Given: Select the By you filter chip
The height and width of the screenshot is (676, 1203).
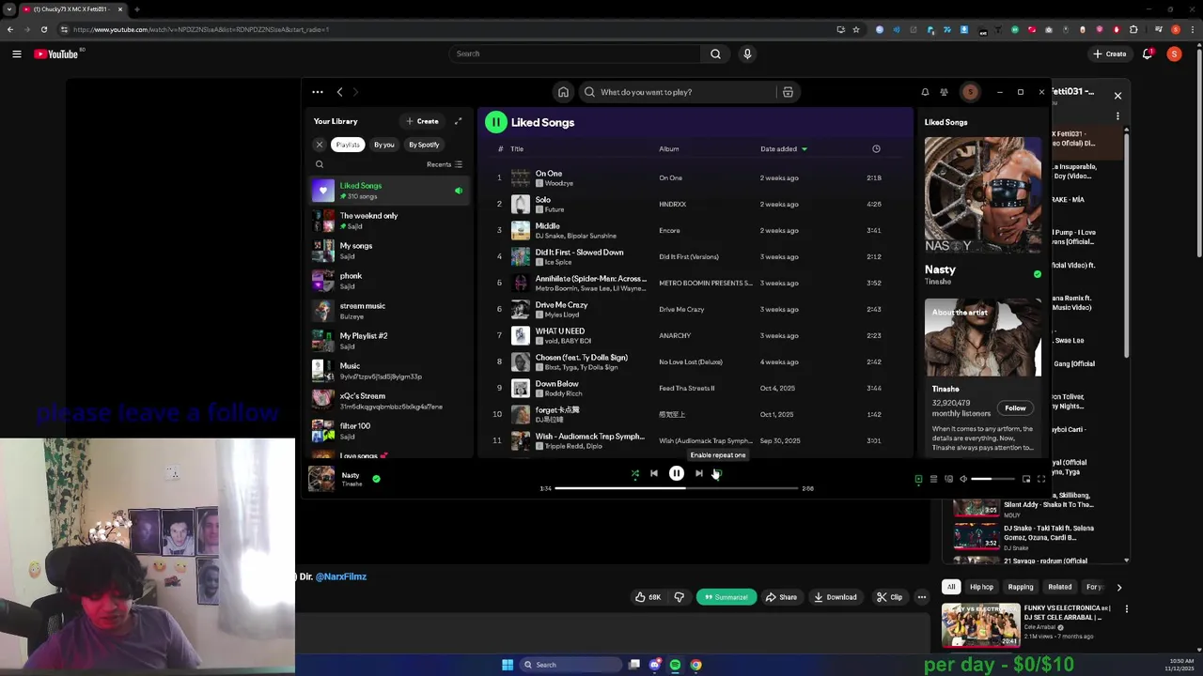Looking at the screenshot, I should tap(383, 145).
